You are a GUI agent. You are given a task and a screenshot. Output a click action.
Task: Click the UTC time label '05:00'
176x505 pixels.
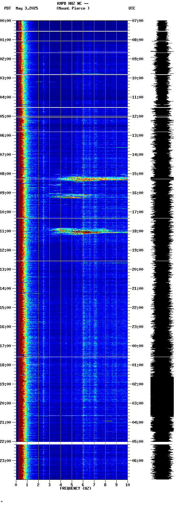[x=138, y=442]
